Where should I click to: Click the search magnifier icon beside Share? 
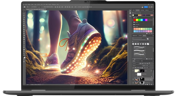149,7
